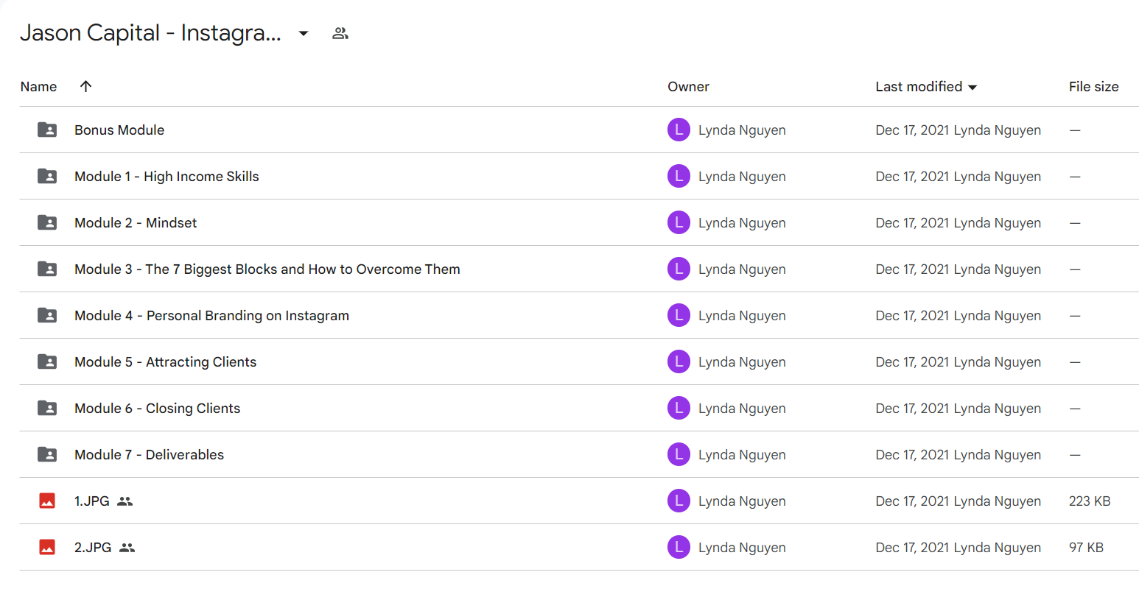Viewport: 1139px width, 600px height.
Task: Click the Module 6 folder icon
Action: tap(47, 408)
